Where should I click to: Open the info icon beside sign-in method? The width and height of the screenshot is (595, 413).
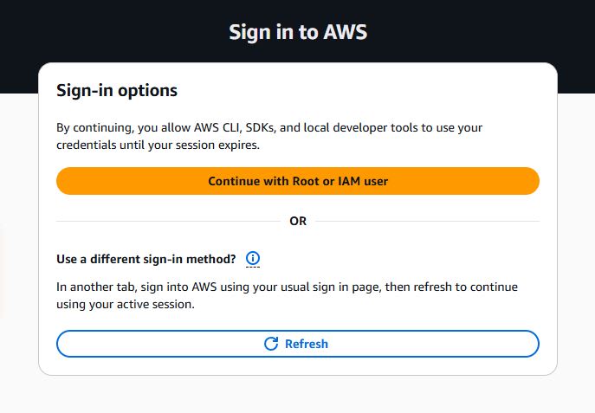253,258
